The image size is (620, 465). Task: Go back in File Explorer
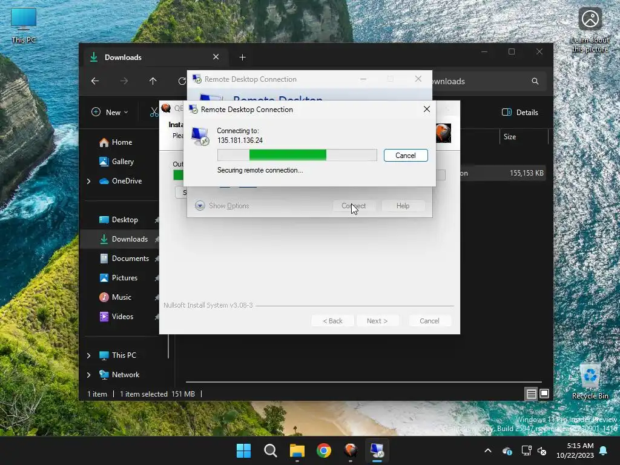95,81
